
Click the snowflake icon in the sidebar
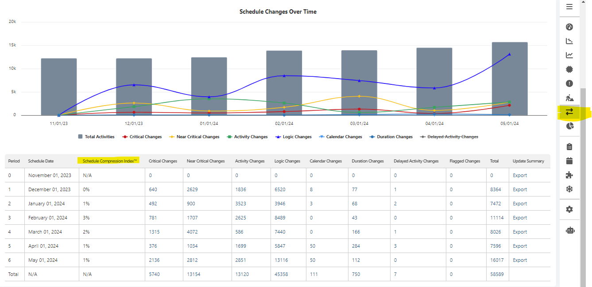click(569, 190)
